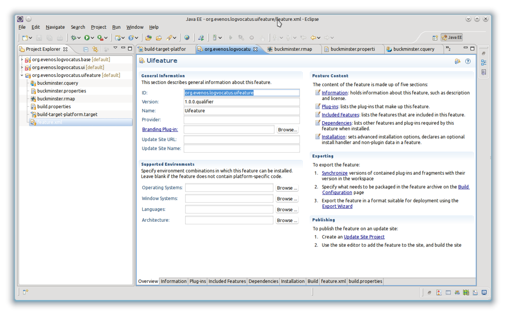Toggle Link with Editor in Project Explorer
This screenshot has width=506, height=315.
click(x=95, y=49)
